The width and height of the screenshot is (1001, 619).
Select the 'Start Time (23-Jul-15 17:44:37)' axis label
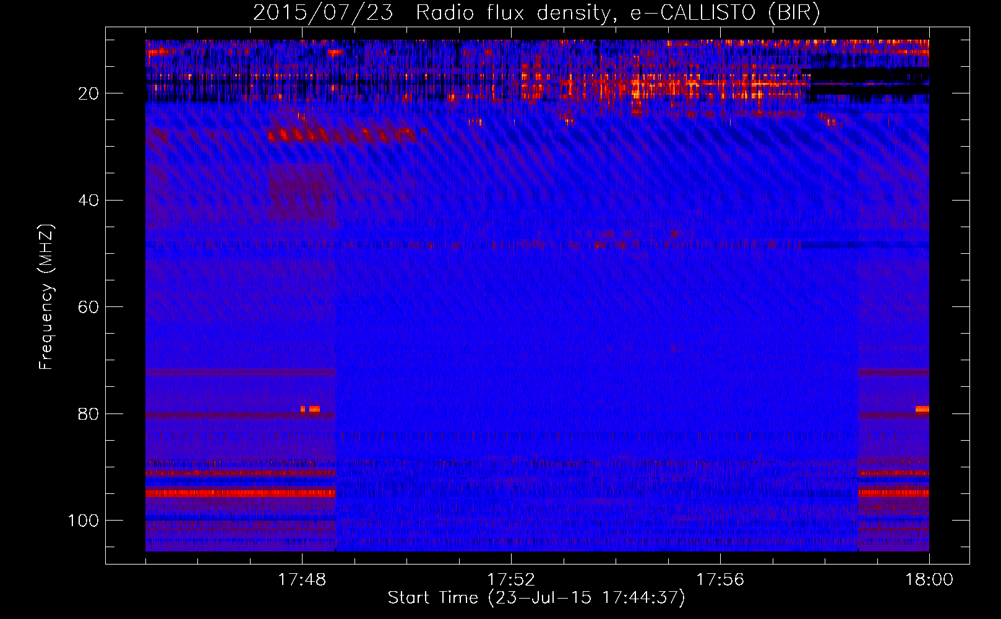[x=536, y=598]
